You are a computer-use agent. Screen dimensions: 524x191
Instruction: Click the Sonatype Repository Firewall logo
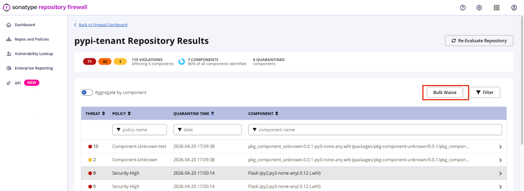45,7
